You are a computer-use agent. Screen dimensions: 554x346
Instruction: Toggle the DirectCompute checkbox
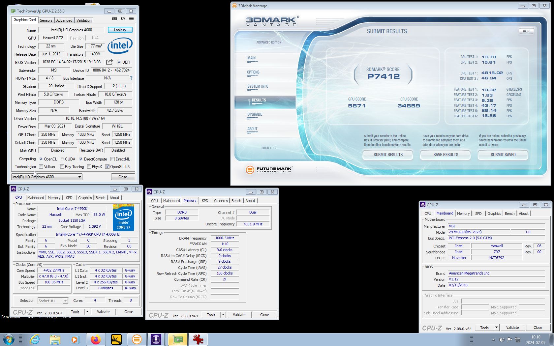tap(81, 159)
